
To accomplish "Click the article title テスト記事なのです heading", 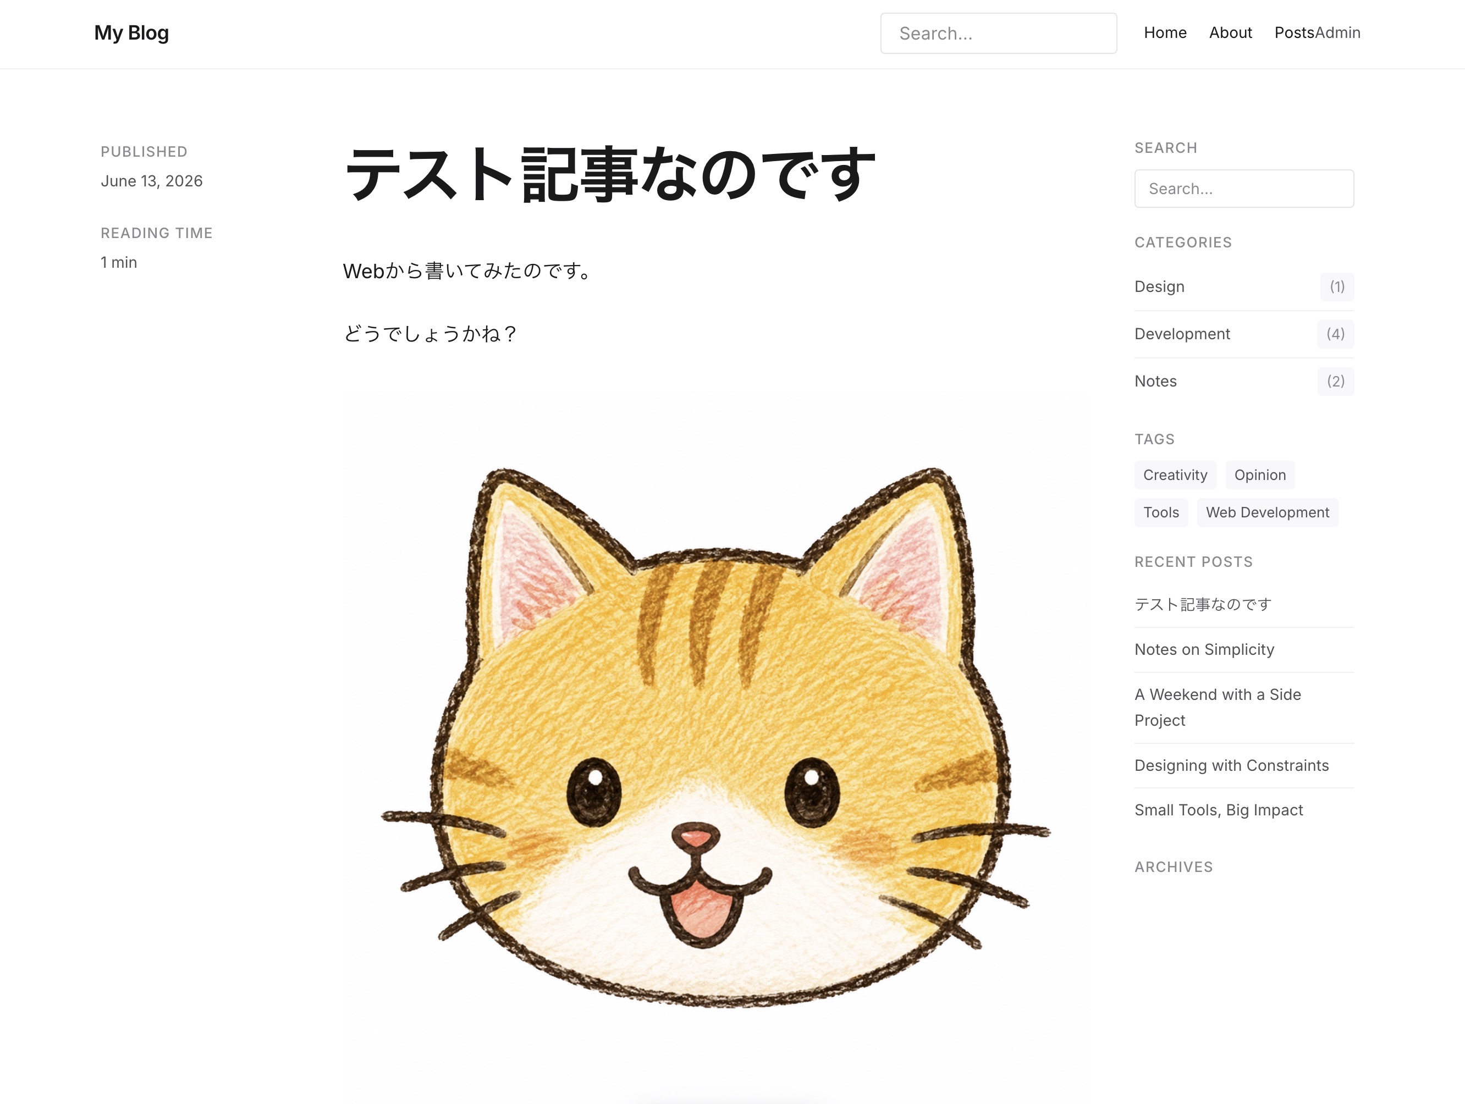I will click(610, 175).
